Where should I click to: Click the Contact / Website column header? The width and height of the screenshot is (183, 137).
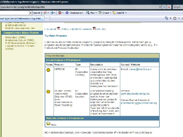[130, 65]
